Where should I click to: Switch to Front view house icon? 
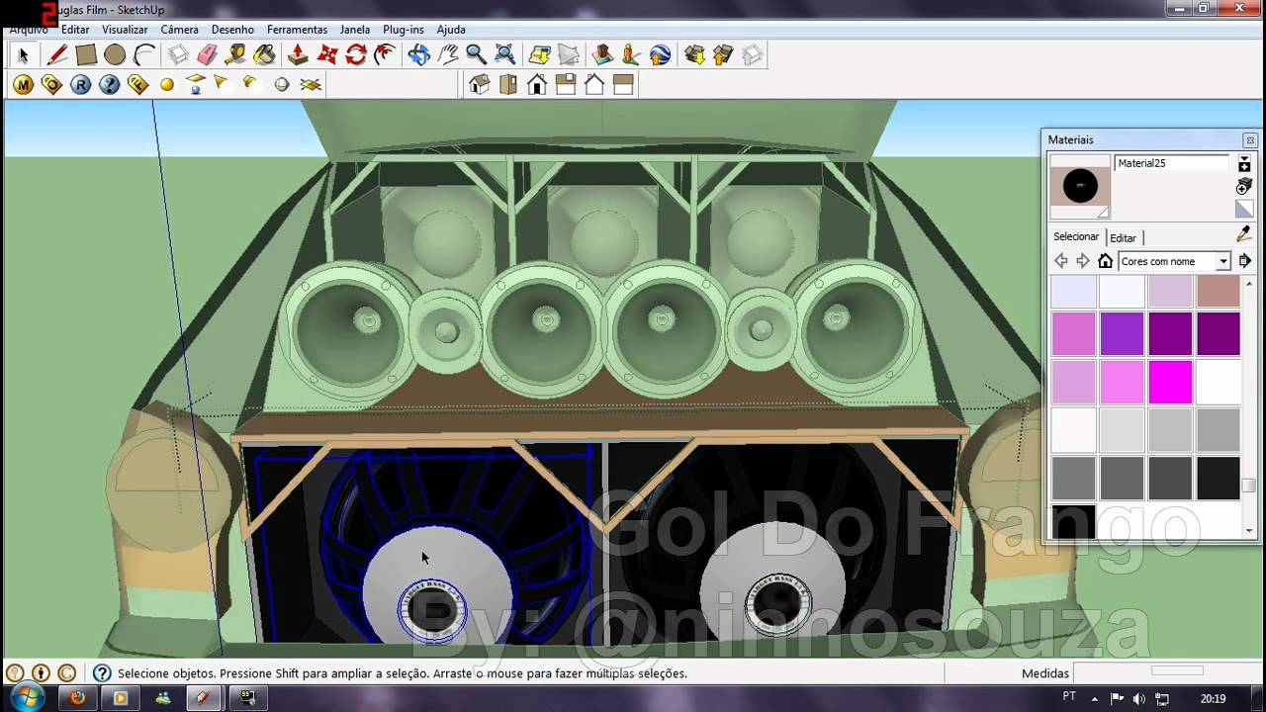point(537,85)
